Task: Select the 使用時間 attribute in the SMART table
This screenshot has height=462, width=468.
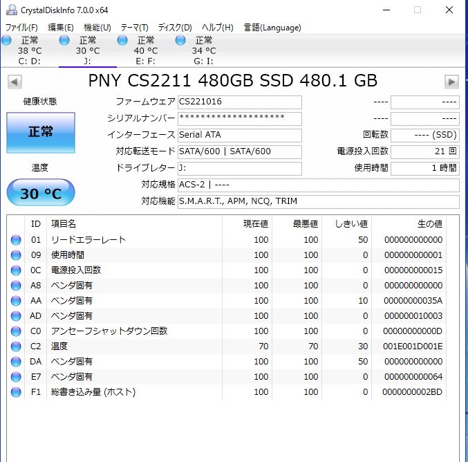Action: tap(68, 255)
